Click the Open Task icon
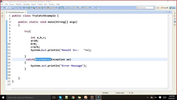This screenshot has width=177, height=100. 51,8
